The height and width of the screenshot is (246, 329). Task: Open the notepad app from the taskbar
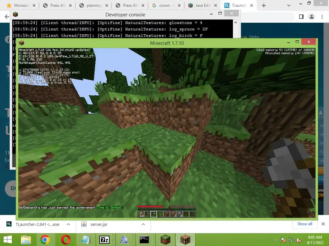85,240
